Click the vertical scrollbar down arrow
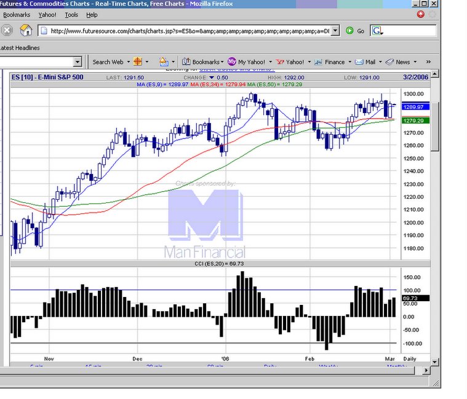 point(435,362)
